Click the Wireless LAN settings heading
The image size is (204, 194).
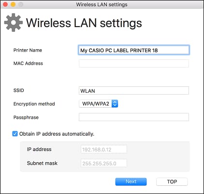[x=84, y=23]
